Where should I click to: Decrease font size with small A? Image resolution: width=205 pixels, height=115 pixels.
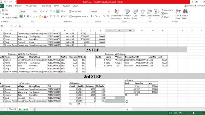(x=47, y=11)
